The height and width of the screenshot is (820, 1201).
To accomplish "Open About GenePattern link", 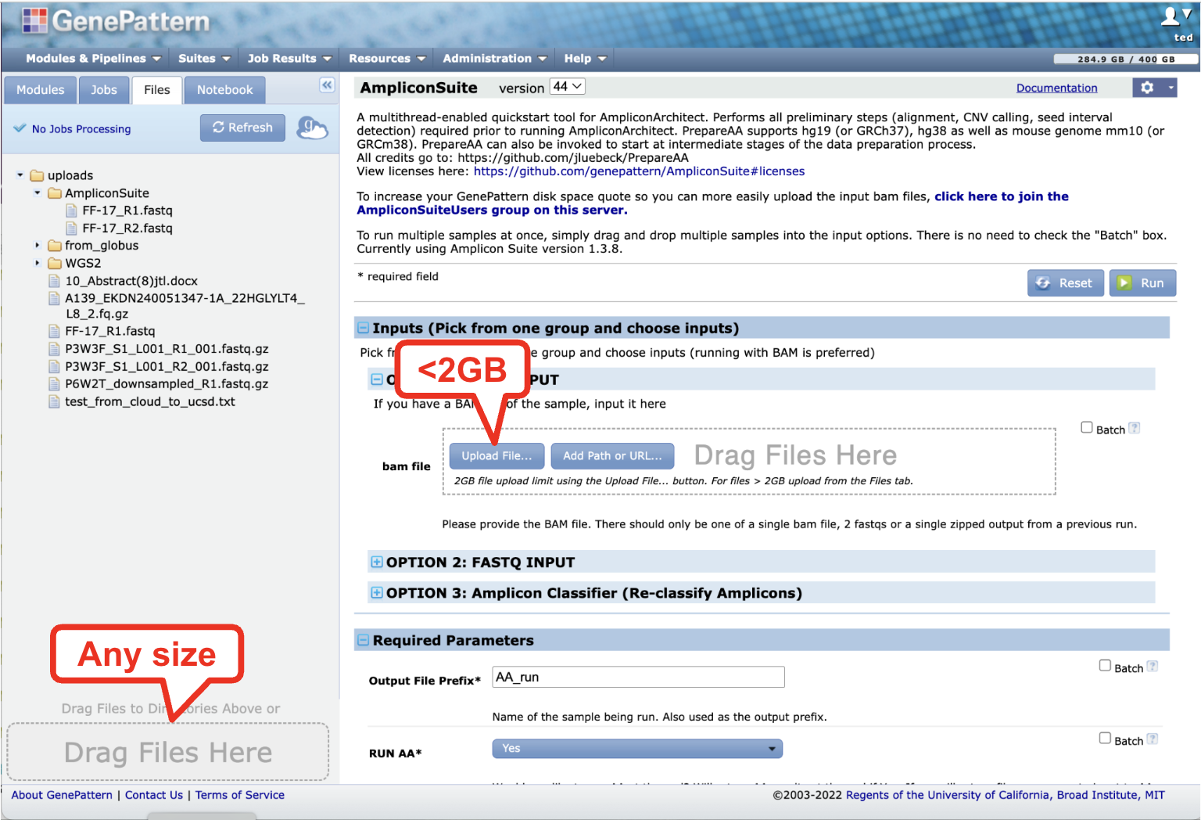I will point(62,795).
